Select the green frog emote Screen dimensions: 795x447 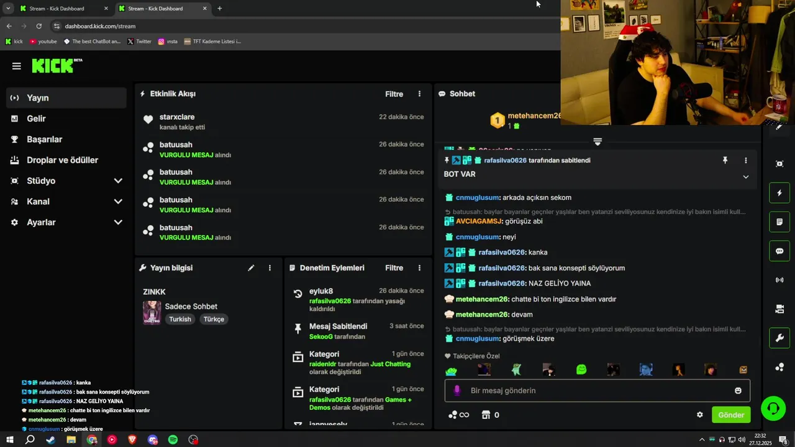pyautogui.click(x=452, y=371)
